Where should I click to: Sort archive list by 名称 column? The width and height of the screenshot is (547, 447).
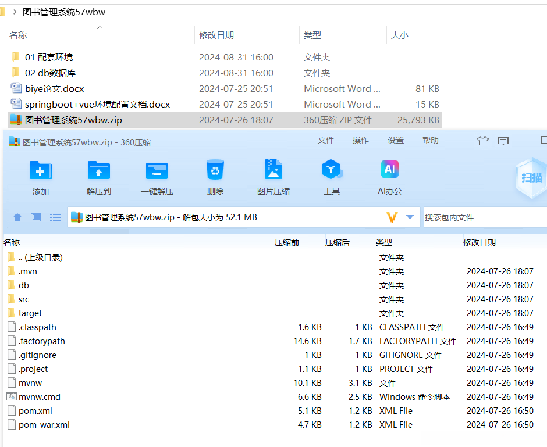coord(12,242)
